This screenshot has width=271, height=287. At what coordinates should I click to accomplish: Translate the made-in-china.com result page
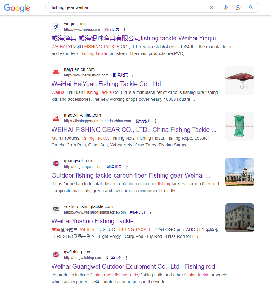tap(143, 121)
